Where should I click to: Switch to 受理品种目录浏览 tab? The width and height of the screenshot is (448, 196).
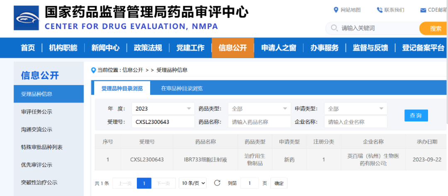(x=122, y=88)
